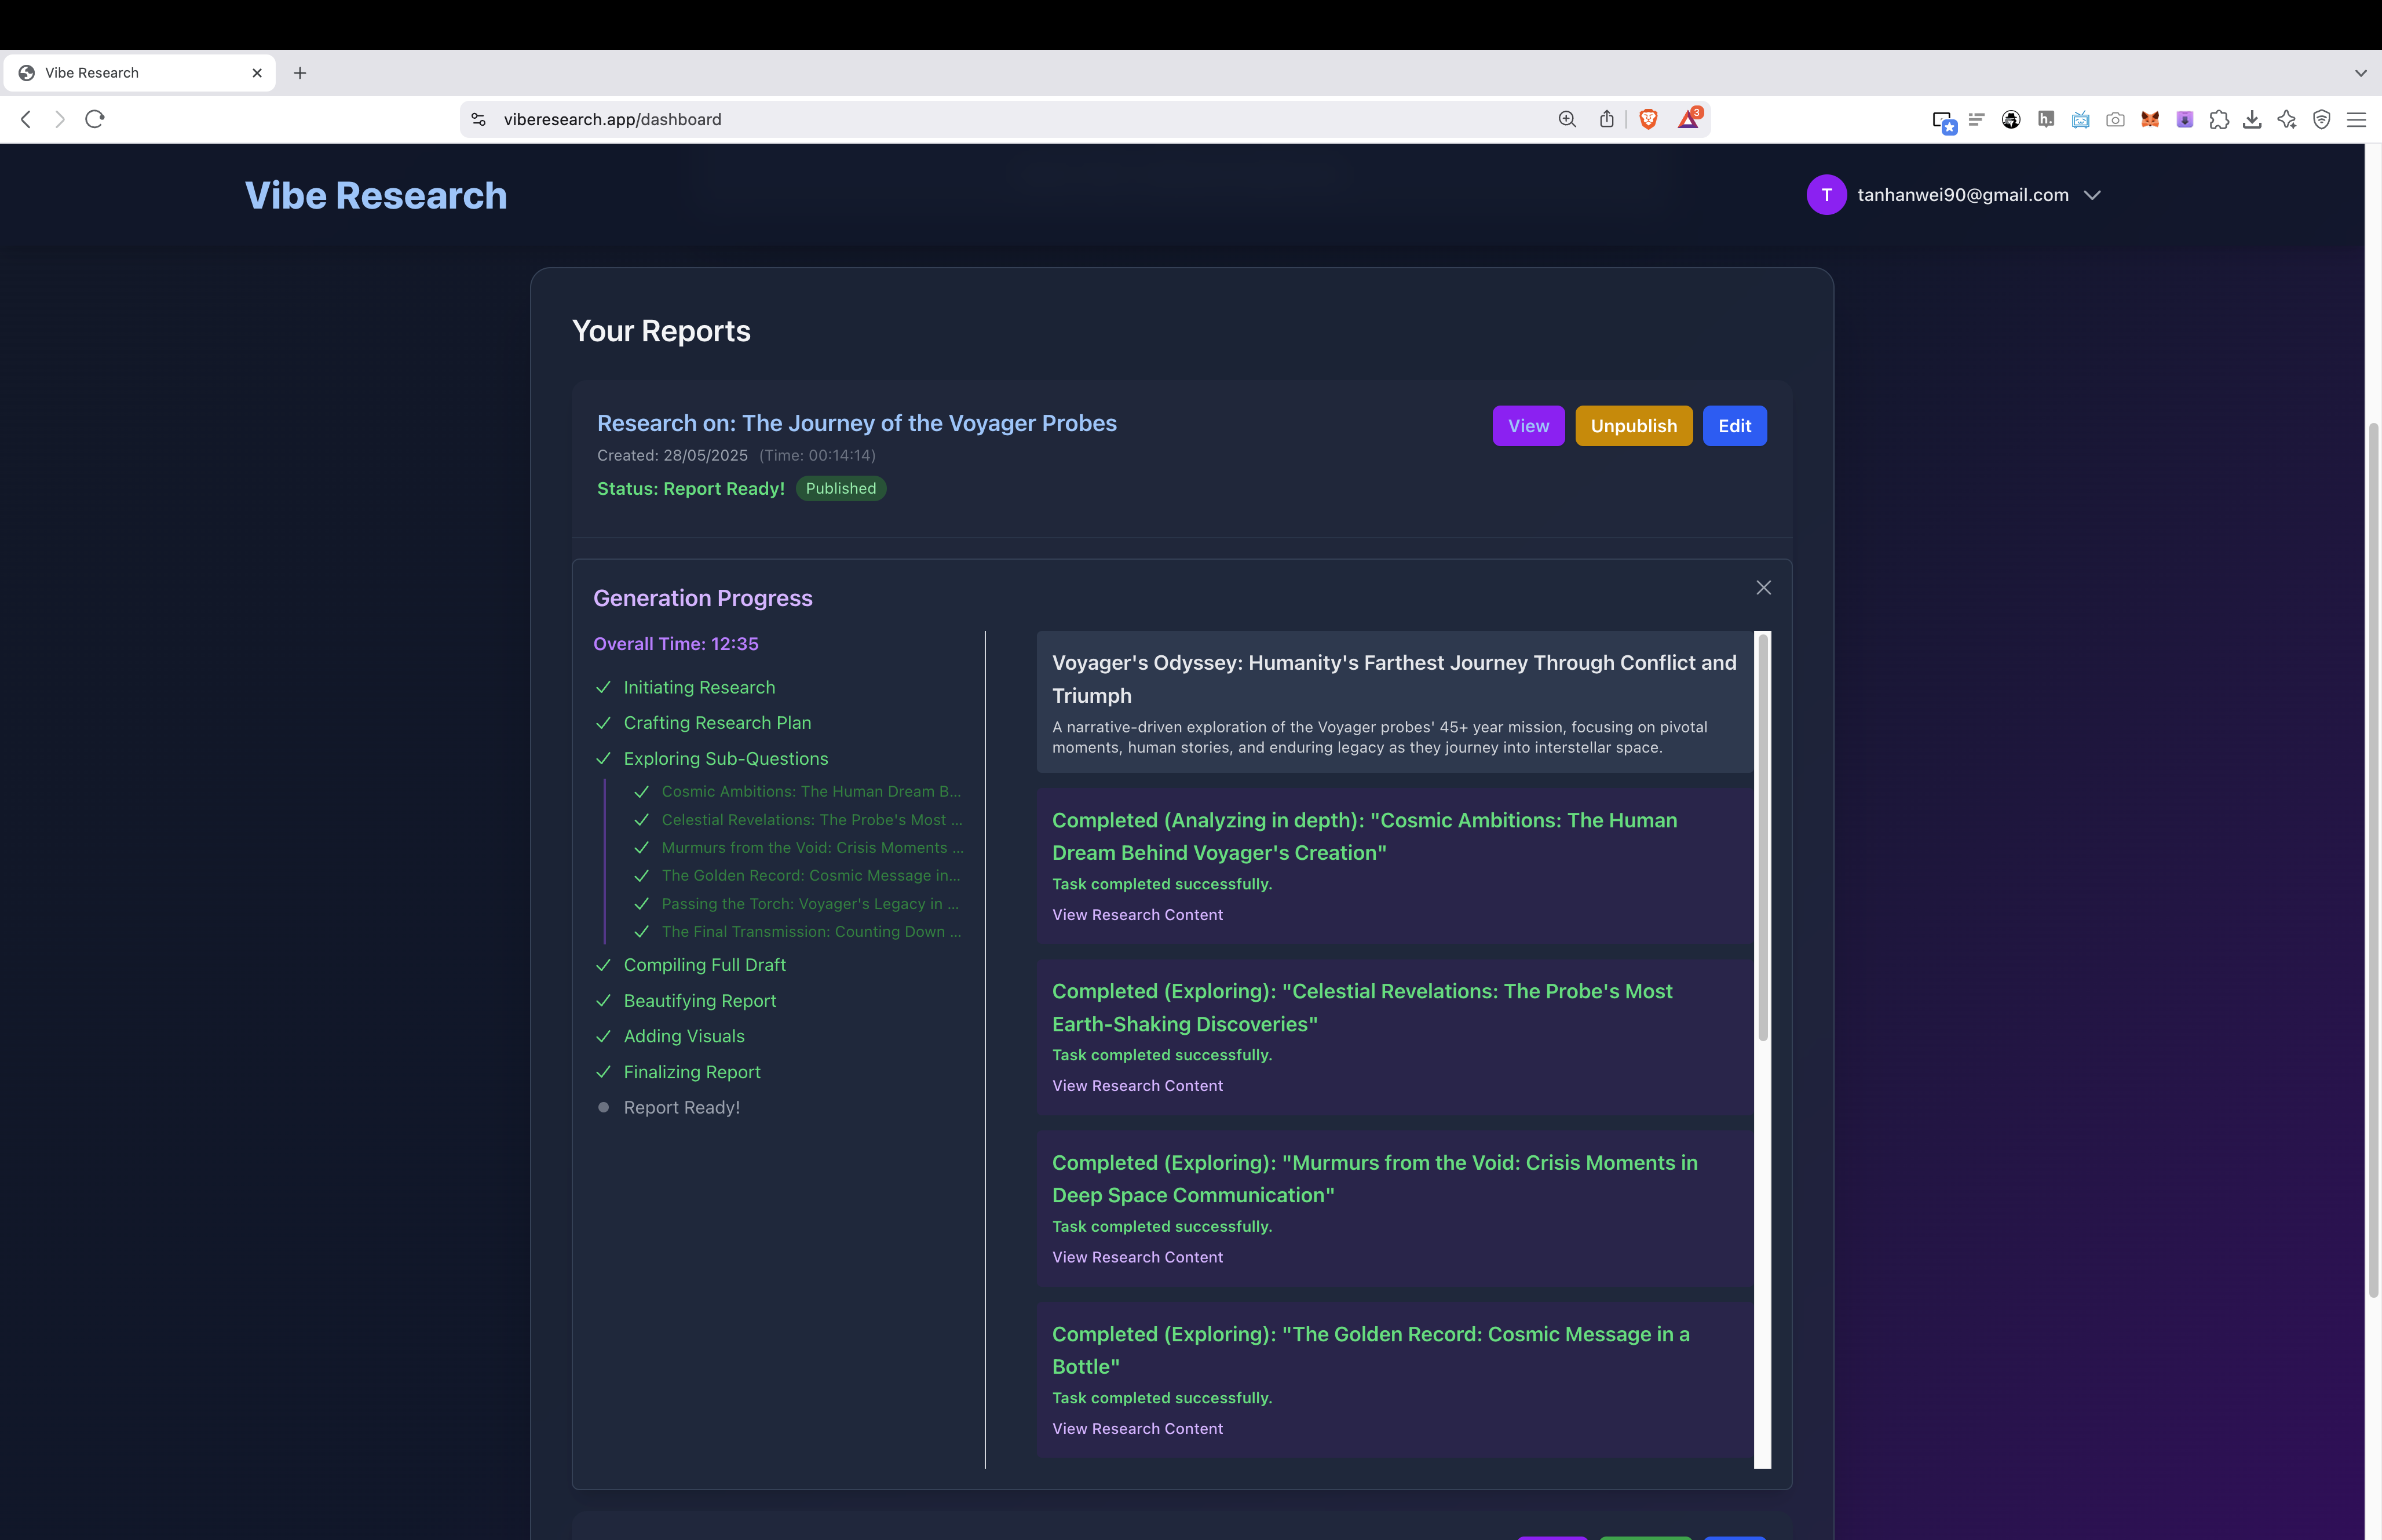Click the Brave Shields lion icon
The width and height of the screenshot is (2382, 1540).
click(1648, 119)
